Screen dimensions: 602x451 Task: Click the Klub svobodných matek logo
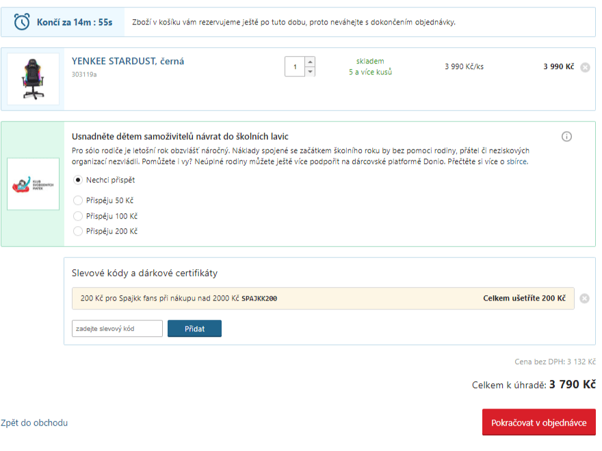click(x=34, y=184)
